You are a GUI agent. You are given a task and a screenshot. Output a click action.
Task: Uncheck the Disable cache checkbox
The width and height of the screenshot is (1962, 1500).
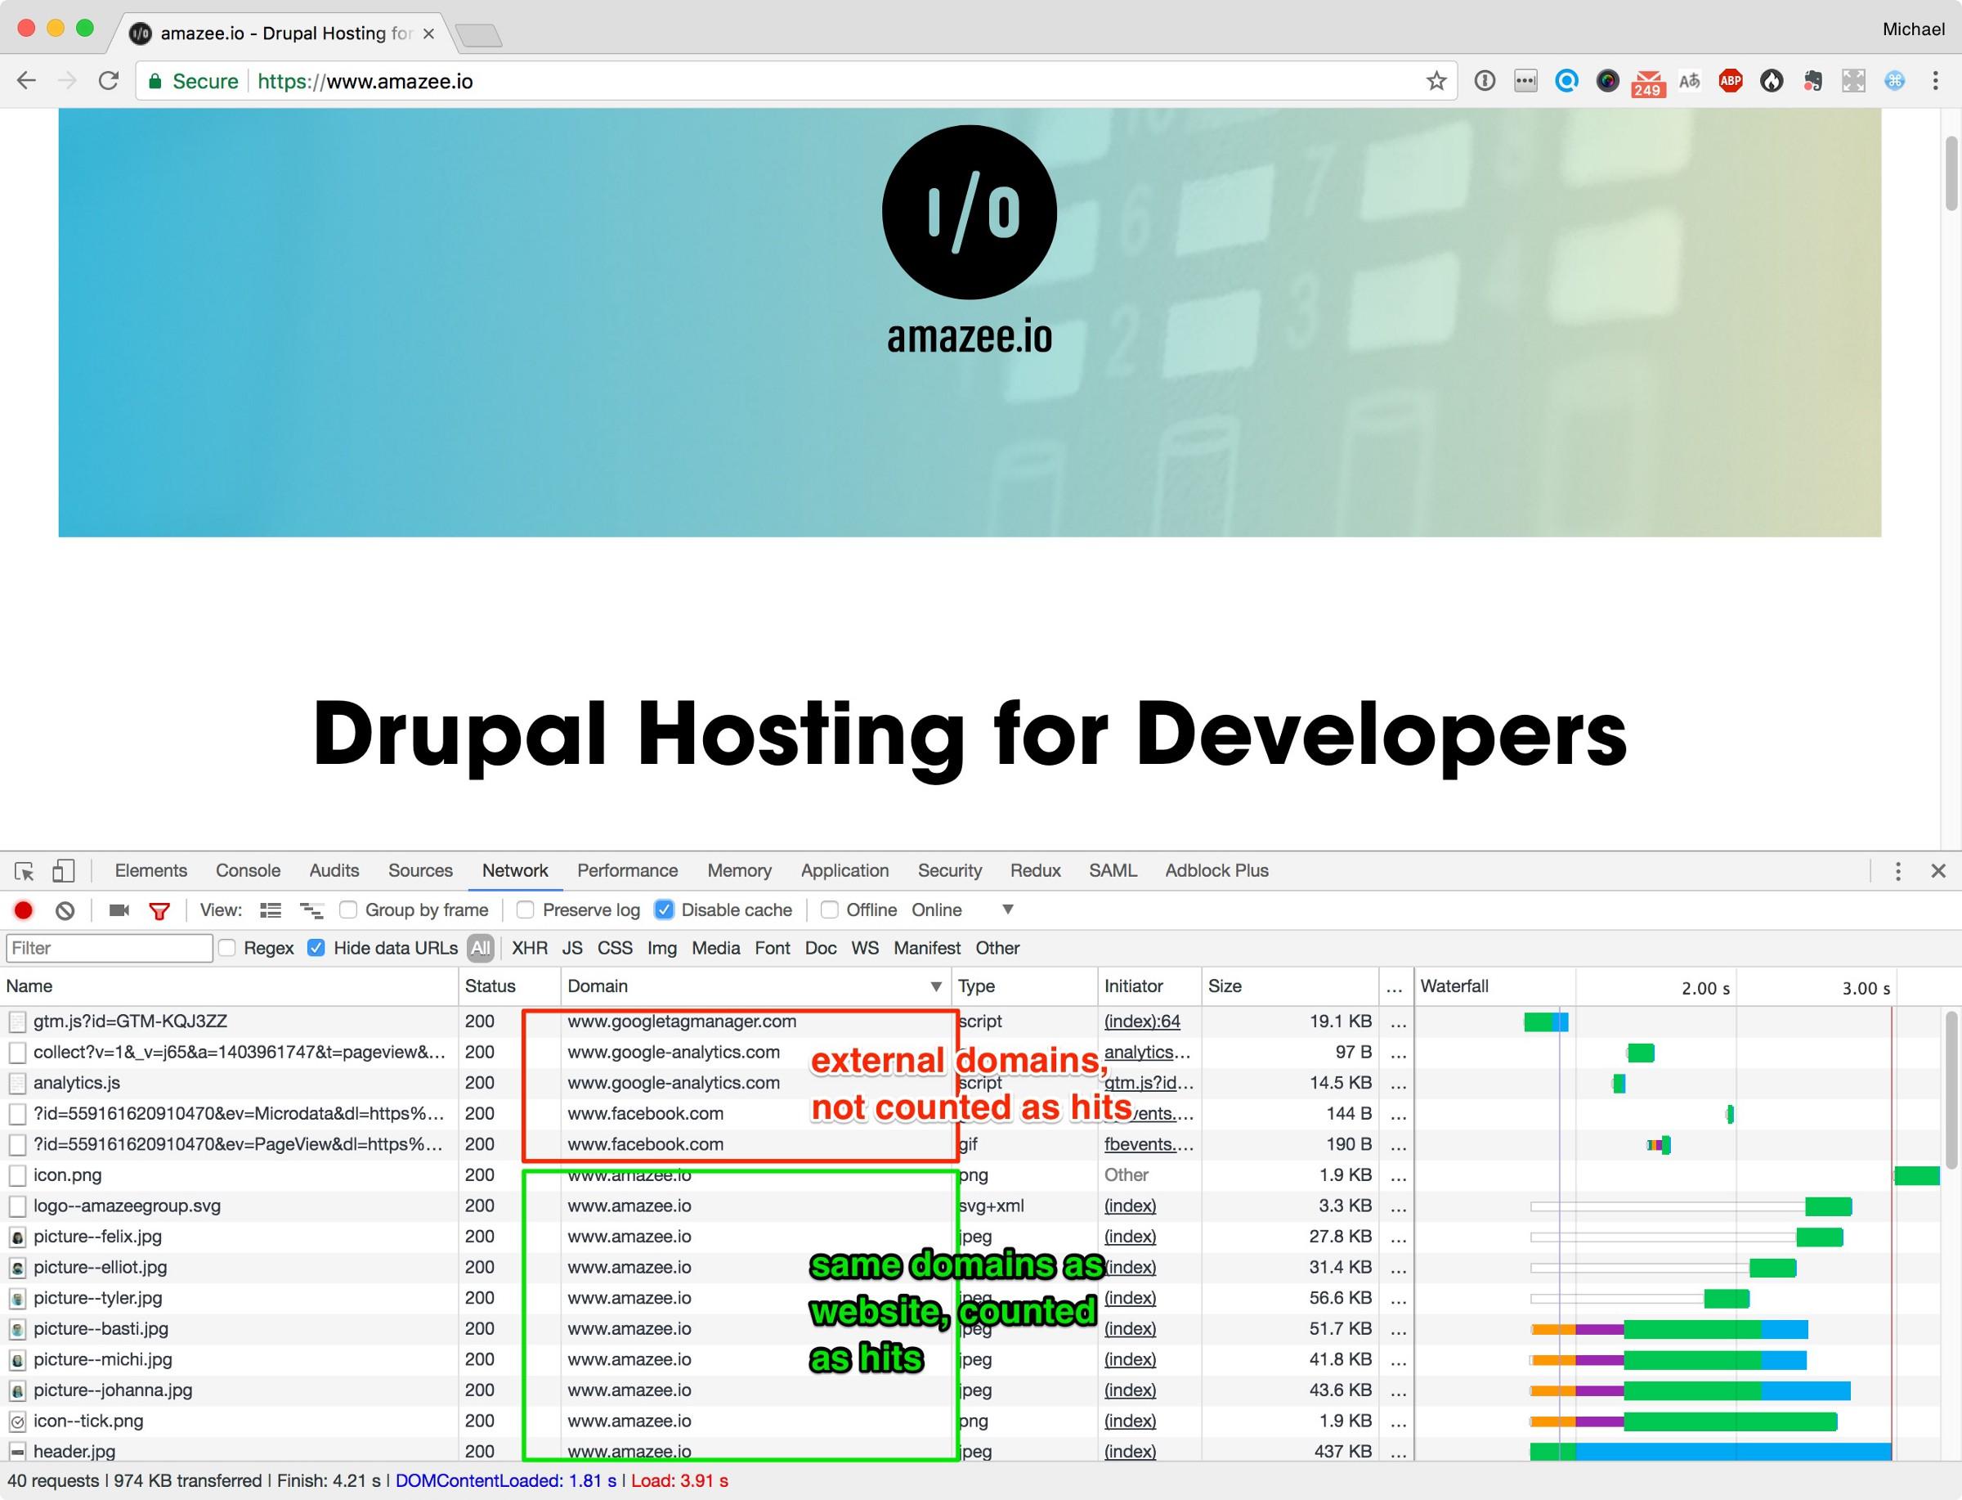click(664, 909)
